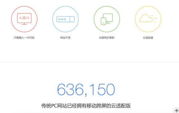The height and width of the screenshot is (113, 179).
Task: Click the back-to-top arrow button
Action: click(177, 111)
